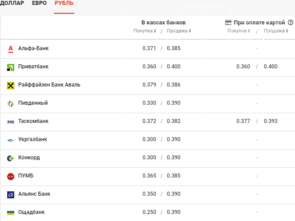The width and height of the screenshot is (295, 221).
Task: Click the Alliance Bank logo icon
Action: (11, 194)
